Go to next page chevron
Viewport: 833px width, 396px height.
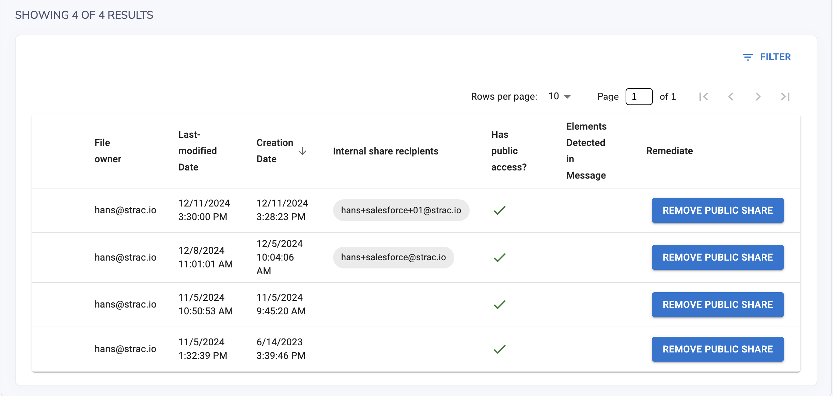758,97
